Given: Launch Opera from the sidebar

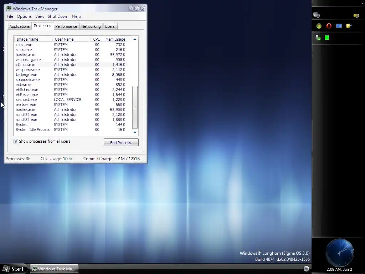Looking at the screenshot, I should point(329,26).
